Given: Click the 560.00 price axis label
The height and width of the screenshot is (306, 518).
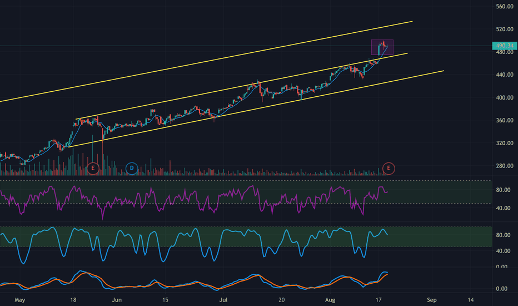Looking at the screenshot, I should (x=505, y=7).
